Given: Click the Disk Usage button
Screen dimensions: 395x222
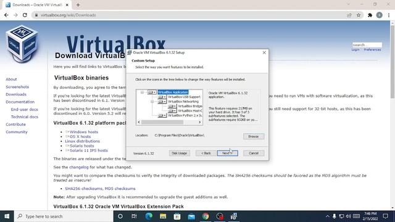Looking at the screenshot, I should coord(179,153).
